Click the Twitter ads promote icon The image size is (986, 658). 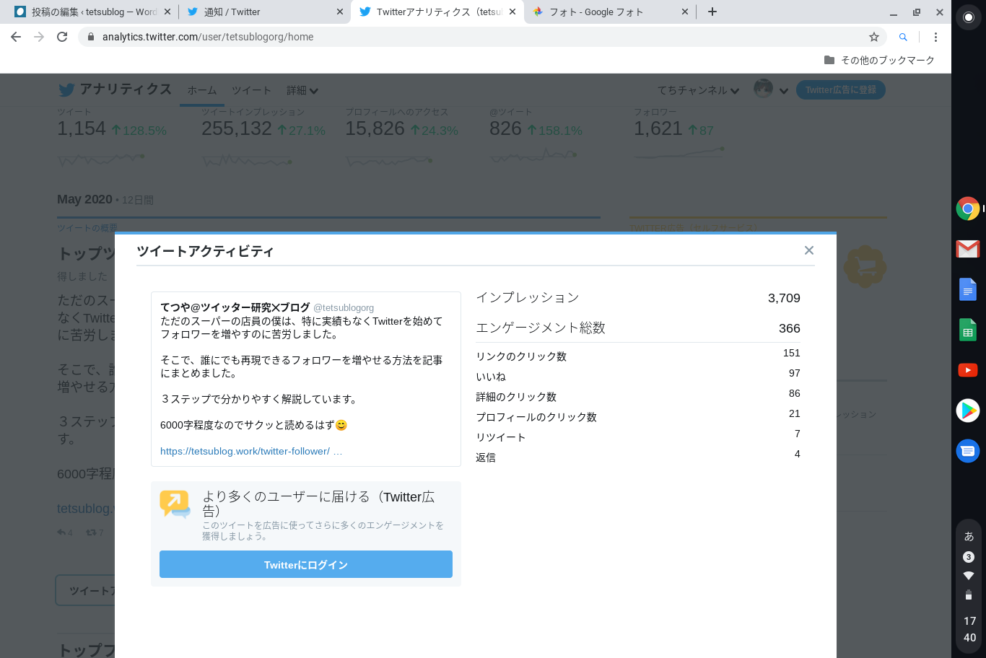175,504
